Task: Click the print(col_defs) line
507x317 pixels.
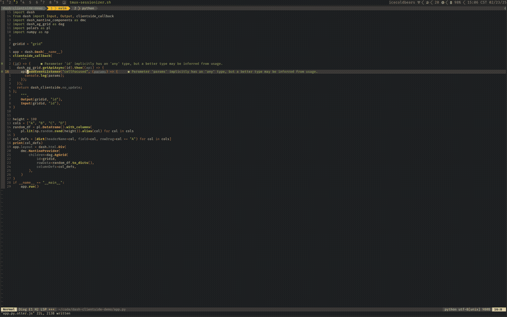Action: tap(27, 143)
